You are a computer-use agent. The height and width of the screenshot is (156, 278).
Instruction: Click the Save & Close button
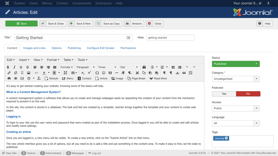tap(52, 24)
